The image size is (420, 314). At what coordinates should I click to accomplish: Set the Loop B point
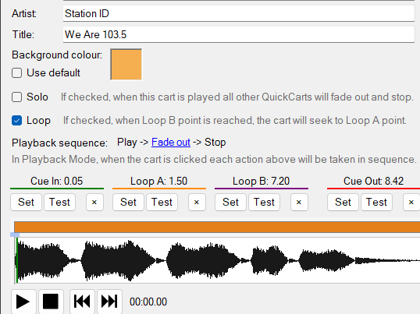[230, 203]
